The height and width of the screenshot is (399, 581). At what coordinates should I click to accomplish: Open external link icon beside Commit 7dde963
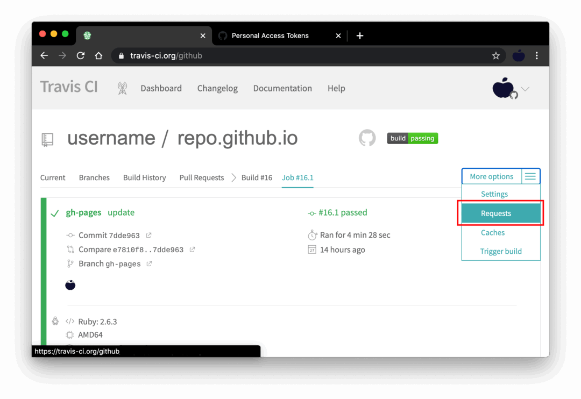point(149,236)
